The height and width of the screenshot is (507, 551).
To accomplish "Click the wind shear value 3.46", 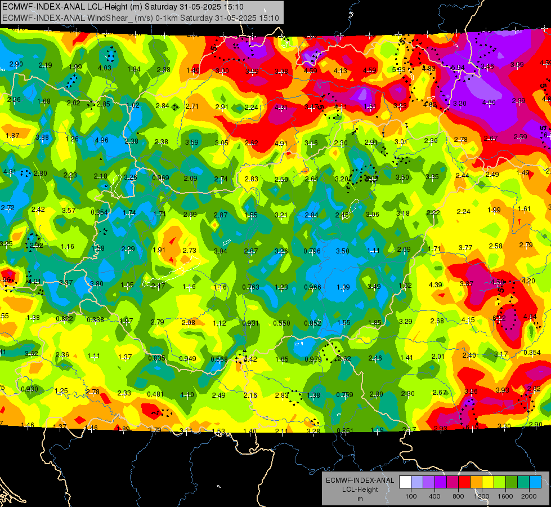I will click(487, 66).
